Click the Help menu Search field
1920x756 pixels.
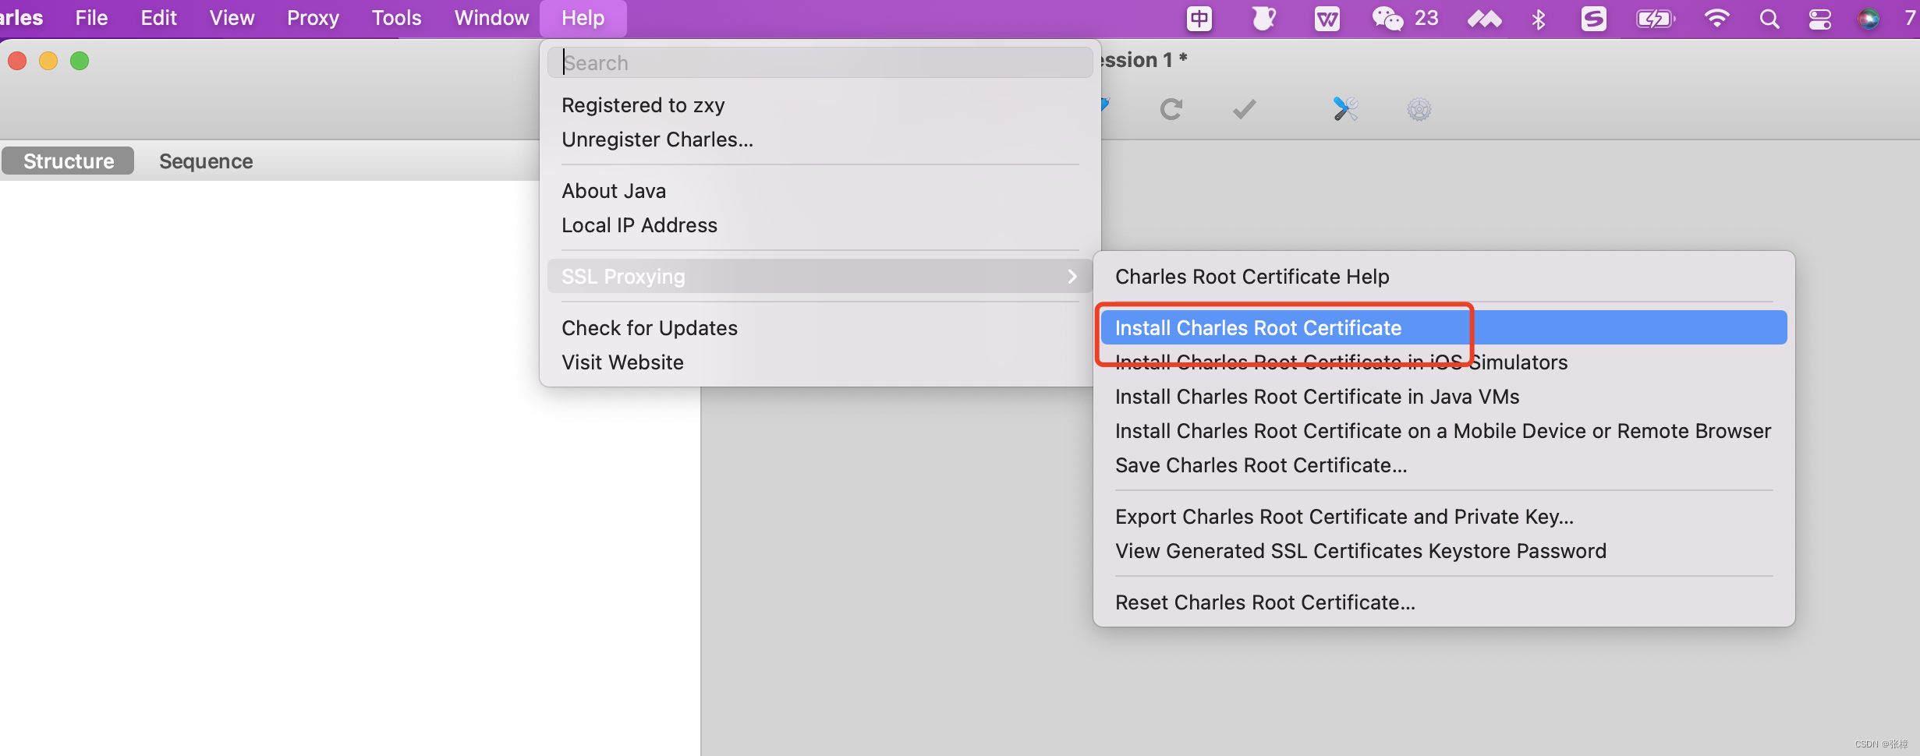(820, 62)
